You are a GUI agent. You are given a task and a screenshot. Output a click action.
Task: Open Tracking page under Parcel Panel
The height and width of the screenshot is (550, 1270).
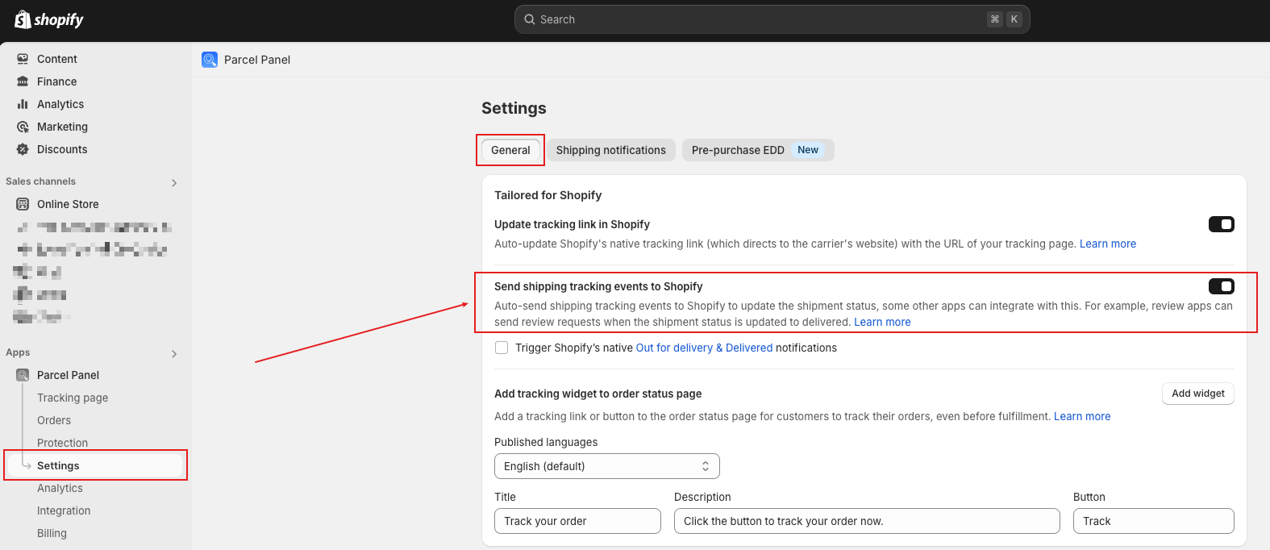[x=73, y=398]
